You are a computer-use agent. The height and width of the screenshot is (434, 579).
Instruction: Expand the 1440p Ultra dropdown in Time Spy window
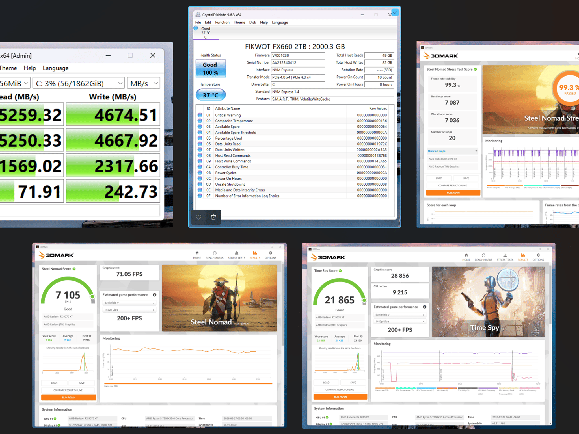(400, 322)
